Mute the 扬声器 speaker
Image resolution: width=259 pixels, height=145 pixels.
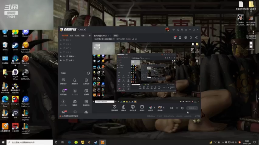coord(160,108)
